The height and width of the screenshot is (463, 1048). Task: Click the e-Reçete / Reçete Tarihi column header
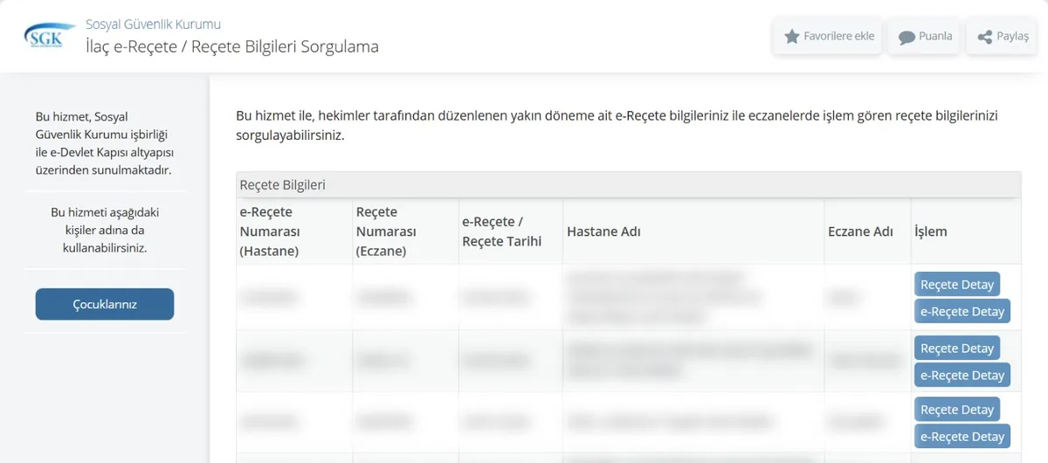(510, 231)
